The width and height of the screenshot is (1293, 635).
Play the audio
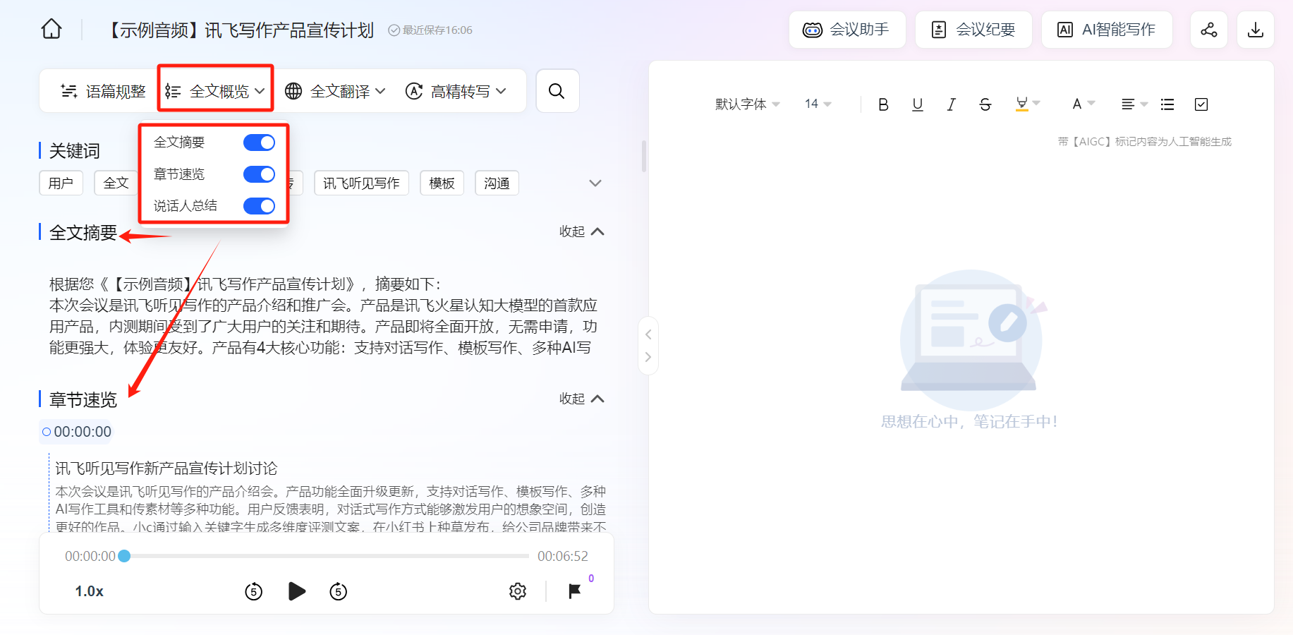[297, 591]
